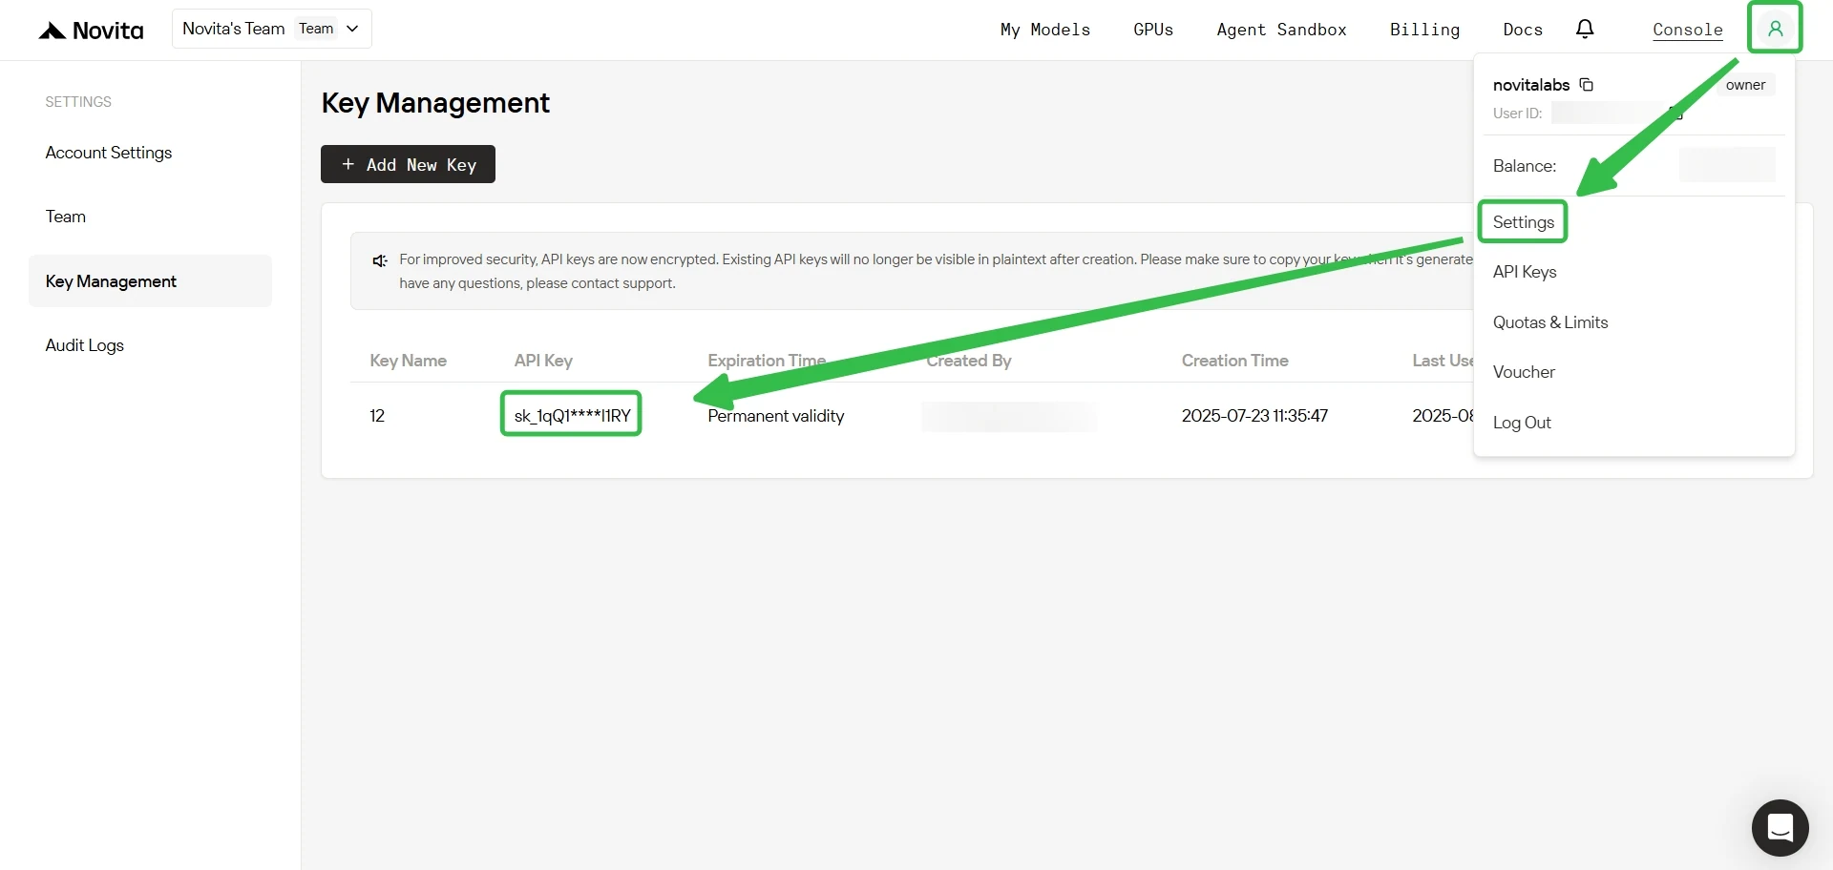The width and height of the screenshot is (1833, 870).
Task: Open My Models in the top navigation
Action: click(x=1045, y=30)
